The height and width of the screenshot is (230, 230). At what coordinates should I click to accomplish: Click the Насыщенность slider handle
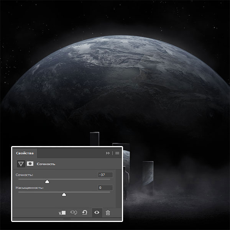(64, 194)
